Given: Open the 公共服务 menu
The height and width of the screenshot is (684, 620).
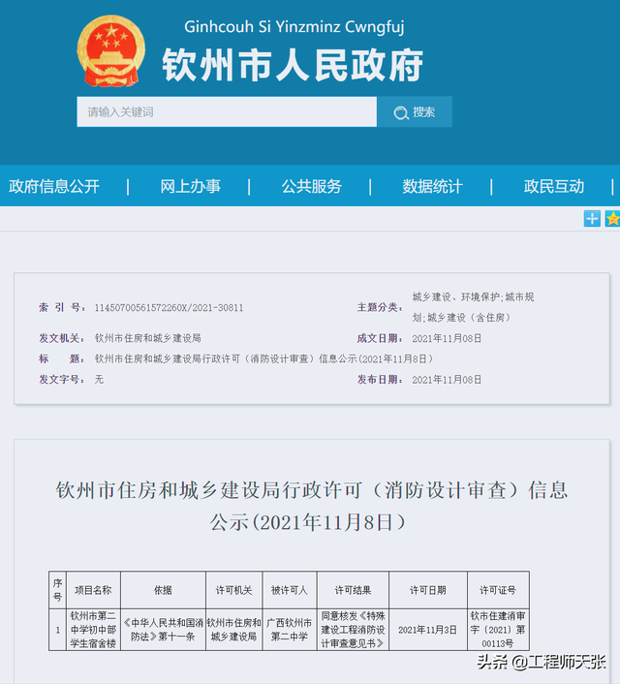Looking at the screenshot, I should [312, 186].
